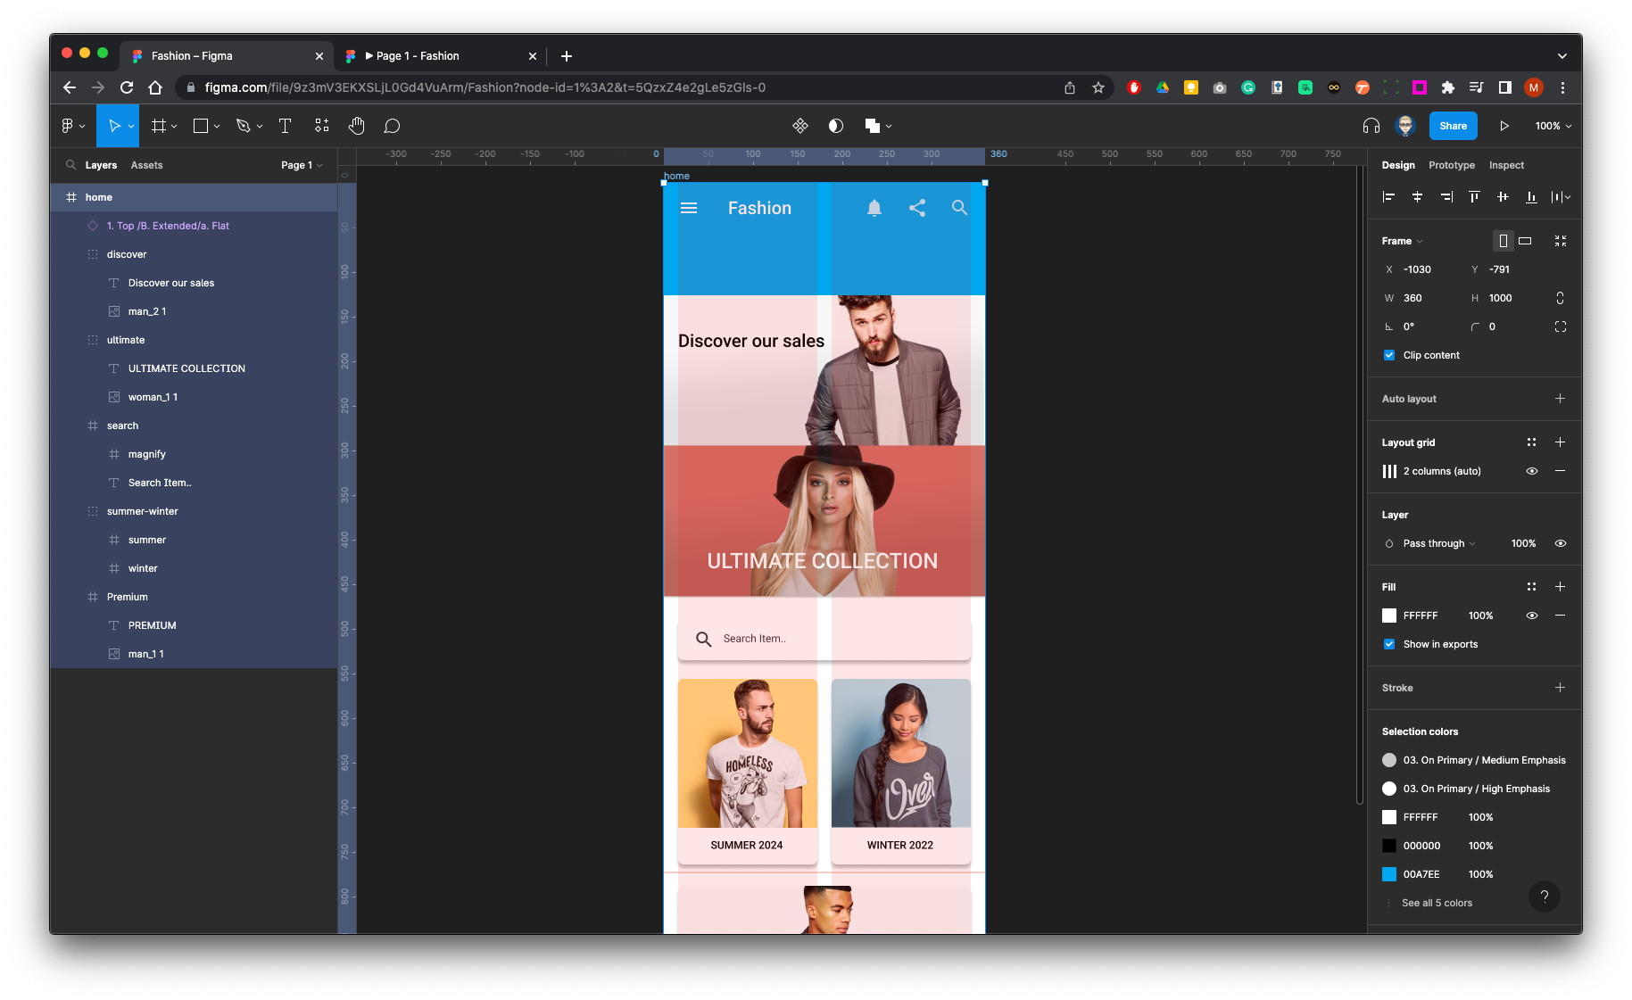The height and width of the screenshot is (1000, 1632).
Task: Click the Resize to fit icon
Action: click(1561, 241)
